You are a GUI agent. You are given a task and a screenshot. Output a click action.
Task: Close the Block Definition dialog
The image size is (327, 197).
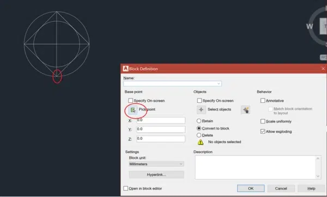tap(323, 69)
